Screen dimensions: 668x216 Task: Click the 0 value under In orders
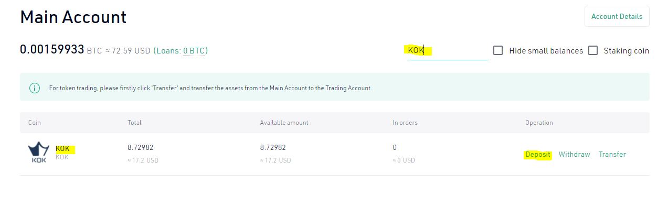point(395,148)
